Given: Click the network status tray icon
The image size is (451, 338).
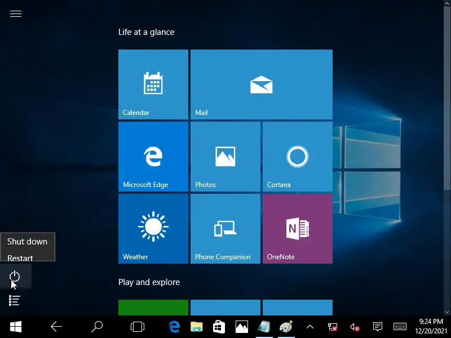Looking at the screenshot, I should point(333,327).
